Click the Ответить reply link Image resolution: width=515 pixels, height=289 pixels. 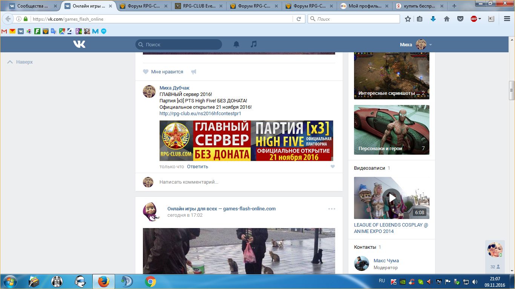(x=198, y=167)
